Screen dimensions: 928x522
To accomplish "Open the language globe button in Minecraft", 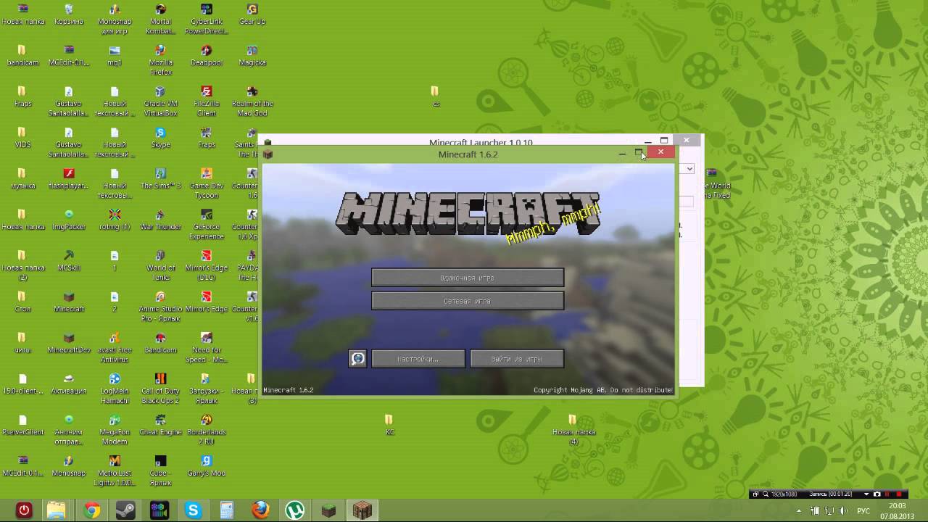I will pos(357,359).
